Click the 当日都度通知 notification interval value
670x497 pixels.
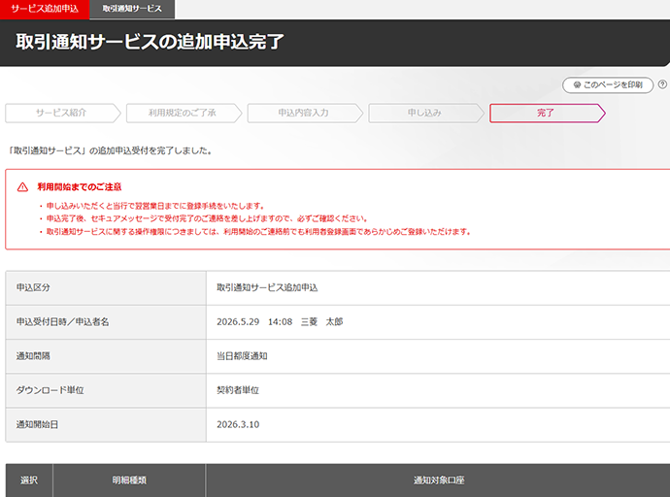coord(242,356)
